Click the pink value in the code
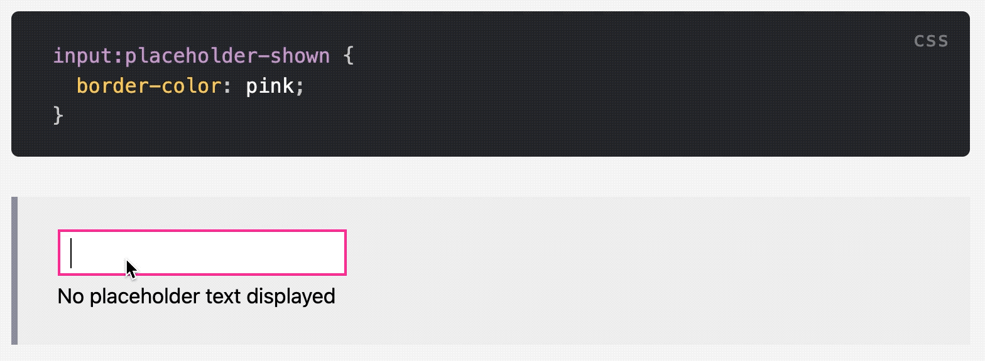This screenshot has width=985, height=361. (x=271, y=86)
